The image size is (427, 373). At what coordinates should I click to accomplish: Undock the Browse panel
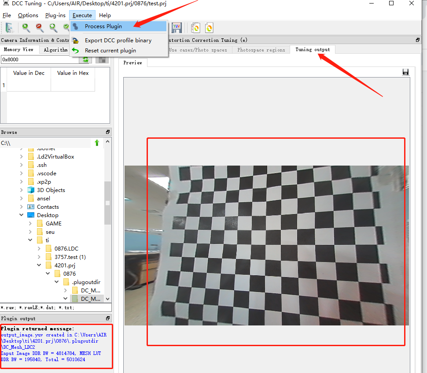click(108, 132)
